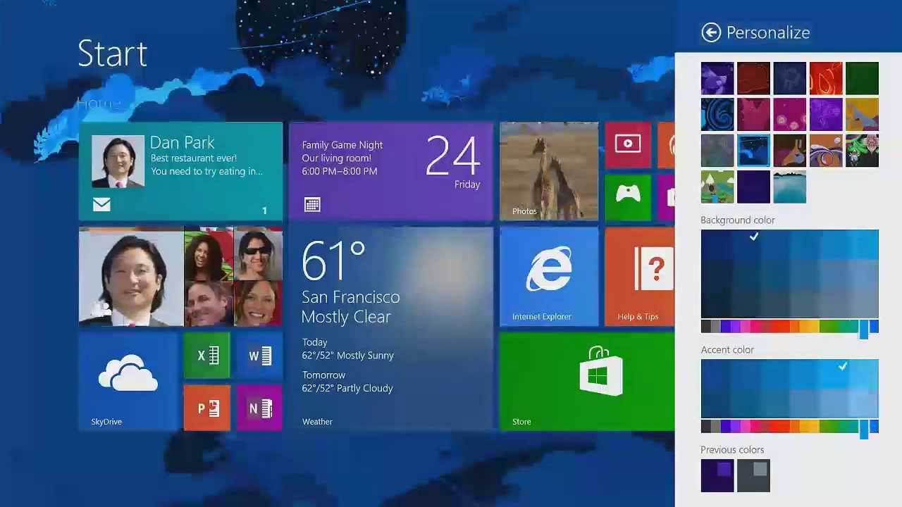Select the brown and orange abstract background design

click(789, 151)
